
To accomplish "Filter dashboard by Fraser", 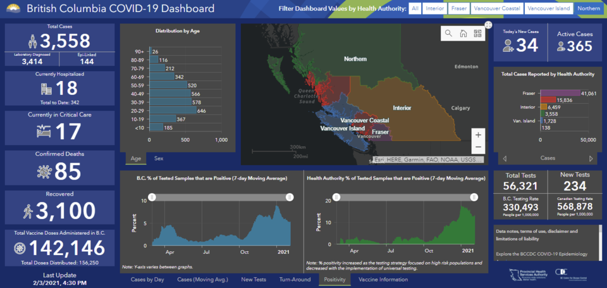I will coord(459,8).
